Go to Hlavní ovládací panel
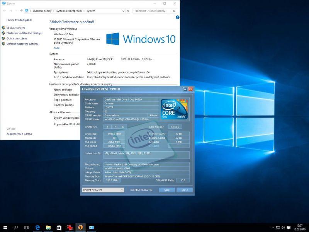The height and width of the screenshot is (232, 309). 19,19
